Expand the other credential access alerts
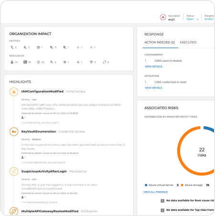Screen dimensions: 215x216 [x=43, y=162]
